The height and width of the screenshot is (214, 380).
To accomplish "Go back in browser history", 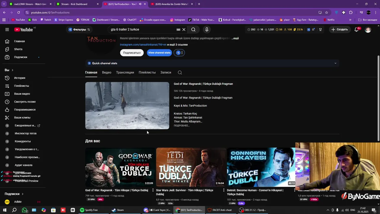I will point(4,12).
